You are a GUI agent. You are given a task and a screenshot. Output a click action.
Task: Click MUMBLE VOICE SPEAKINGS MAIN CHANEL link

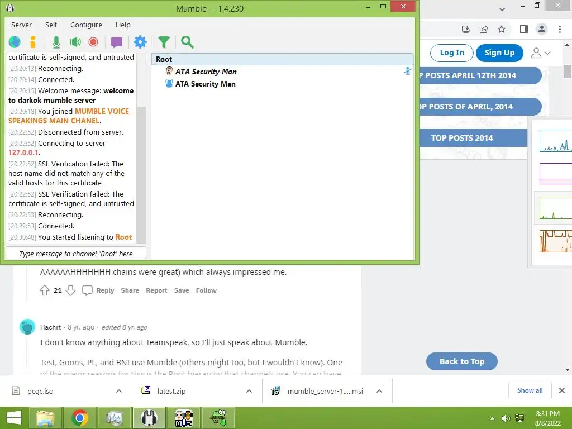point(69,116)
